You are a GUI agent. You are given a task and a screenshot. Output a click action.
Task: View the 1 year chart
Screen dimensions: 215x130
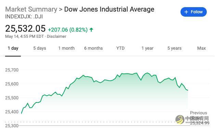147,48
